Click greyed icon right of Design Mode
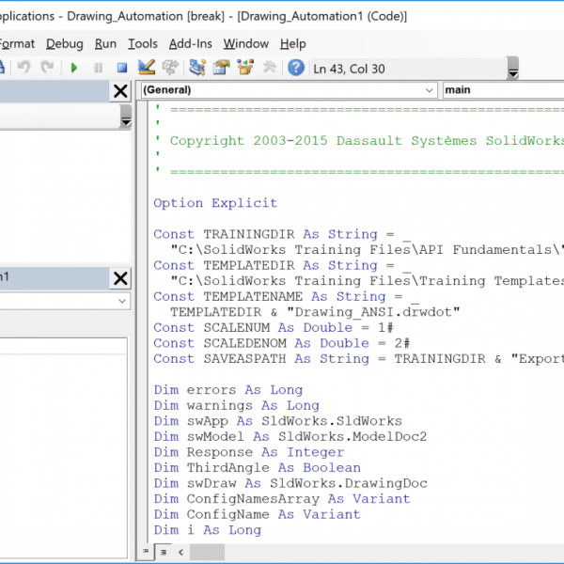Image resolution: width=564 pixels, height=564 pixels. pos(170,68)
